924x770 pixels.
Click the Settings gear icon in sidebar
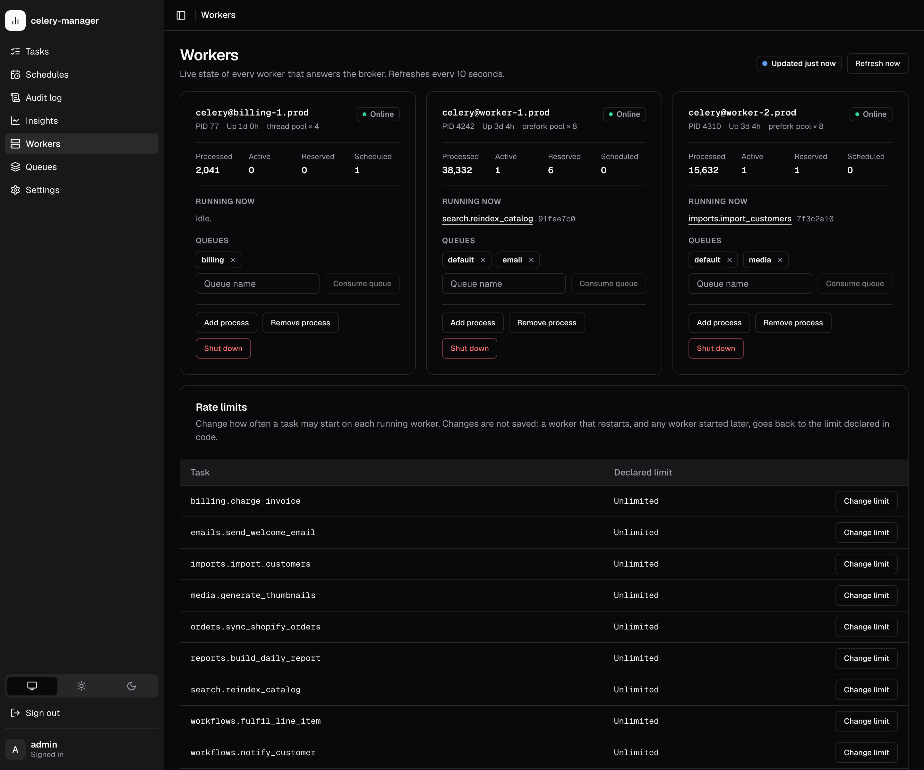click(x=15, y=190)
